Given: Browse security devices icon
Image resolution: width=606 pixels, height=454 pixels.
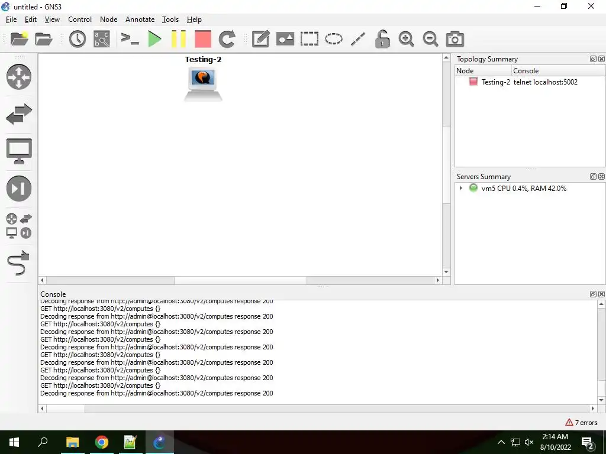Looking at the screenshot, I should tap(19, 189).
